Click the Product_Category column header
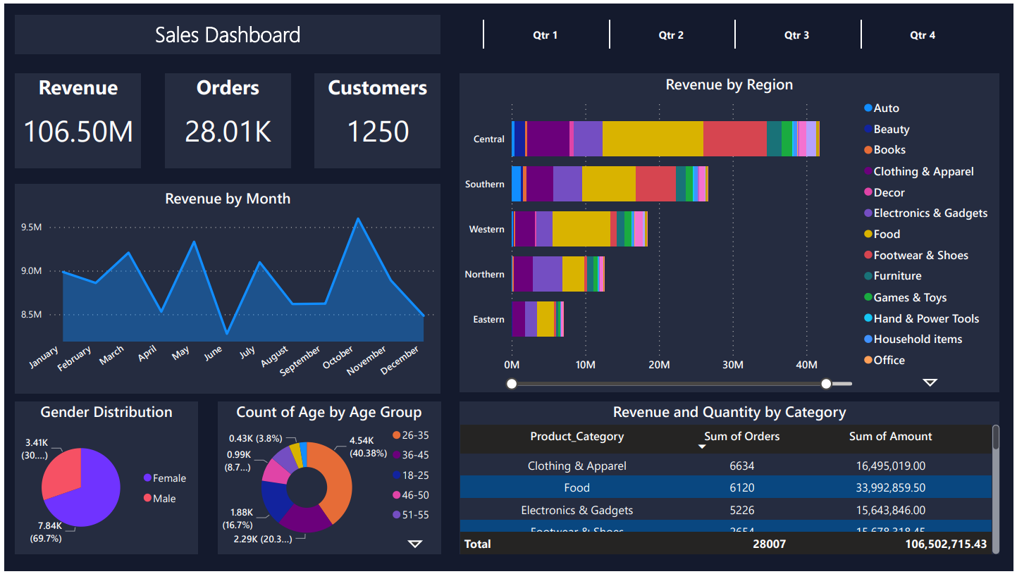 (x=577, y=437)
